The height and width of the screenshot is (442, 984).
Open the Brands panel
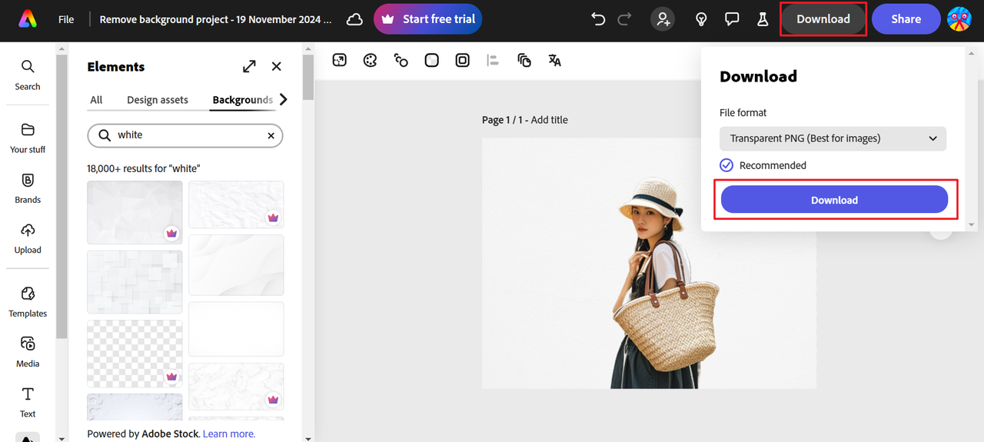click(28, 188)
